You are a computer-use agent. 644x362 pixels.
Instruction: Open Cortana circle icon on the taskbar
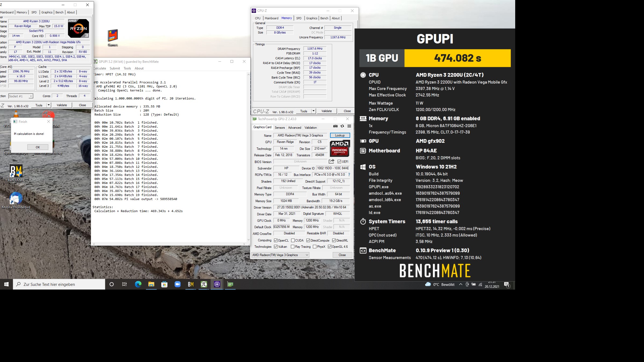click(112, 284)
